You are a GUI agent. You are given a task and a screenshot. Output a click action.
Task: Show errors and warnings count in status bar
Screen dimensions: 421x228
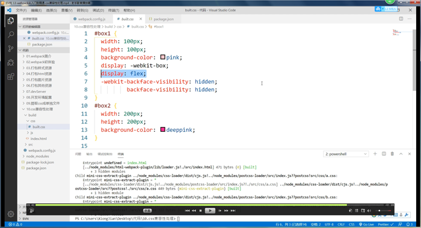pos(15,224)
